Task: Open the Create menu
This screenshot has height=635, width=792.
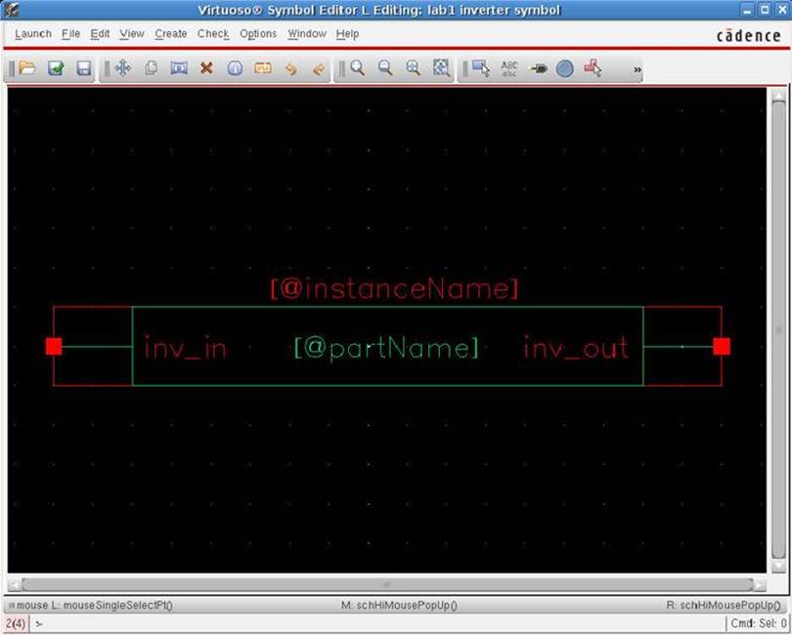Action: tap(170, 33)
